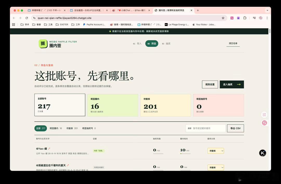The image size is (281, 184).
Task: Open the apps grid in bookmarks bar
Action: coord(14,24)
